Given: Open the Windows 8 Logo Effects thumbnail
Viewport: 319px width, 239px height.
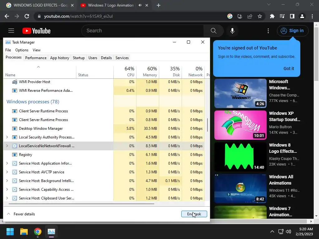Looking at the screenshot, I should click(x=240, y=157).
